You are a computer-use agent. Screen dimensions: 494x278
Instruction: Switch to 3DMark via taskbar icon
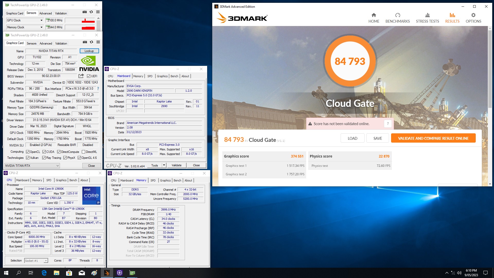click(107, 273)
